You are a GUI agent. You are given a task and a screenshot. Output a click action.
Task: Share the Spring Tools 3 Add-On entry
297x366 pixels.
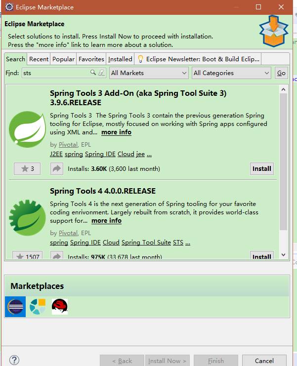coord(57,168)
